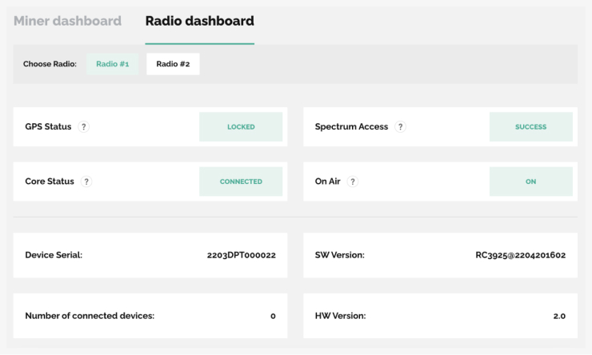Click the Core Status question mark icon
The image size is (592, 355).
(x=86, y=181)
